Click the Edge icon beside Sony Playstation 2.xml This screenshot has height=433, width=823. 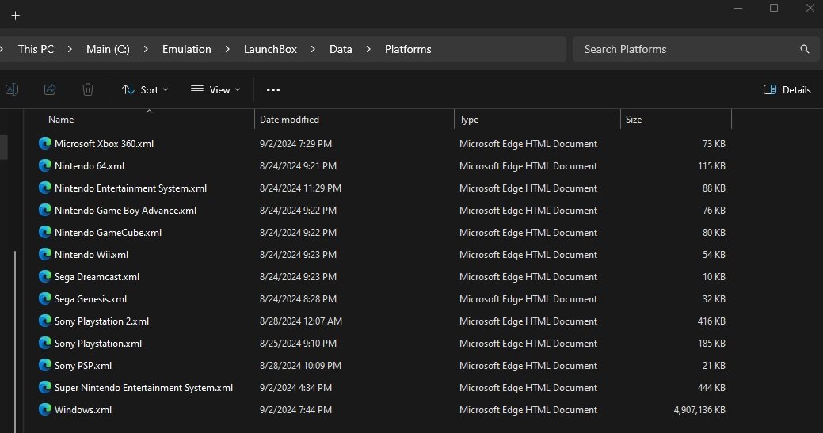[x=45, y=321]
